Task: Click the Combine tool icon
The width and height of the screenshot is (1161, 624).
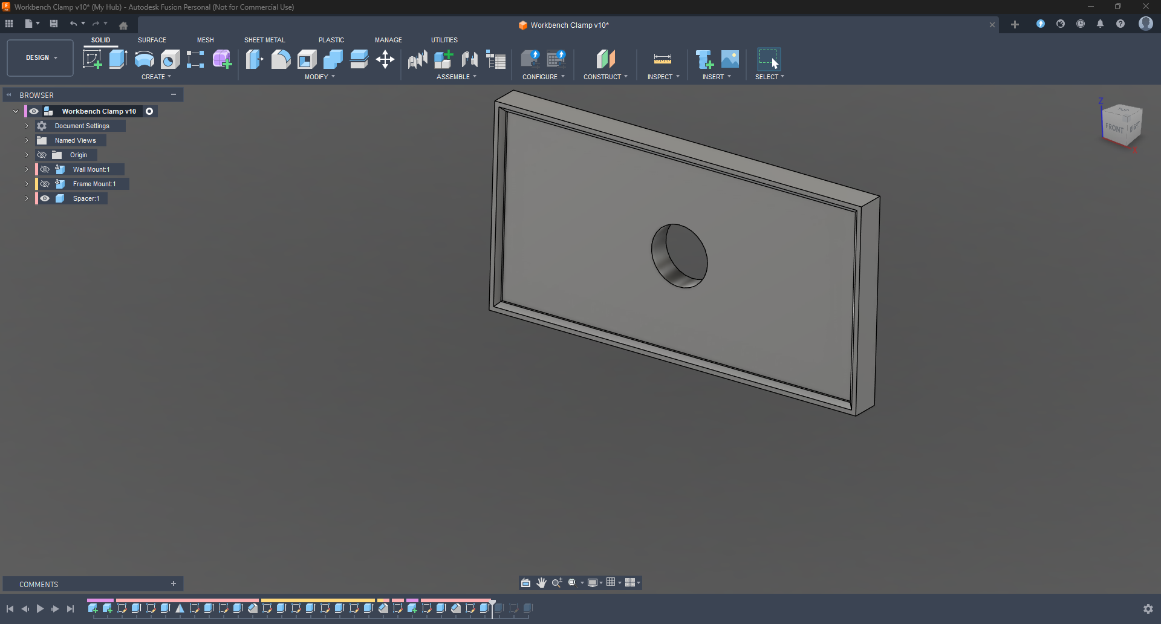Action: point(333,59)
